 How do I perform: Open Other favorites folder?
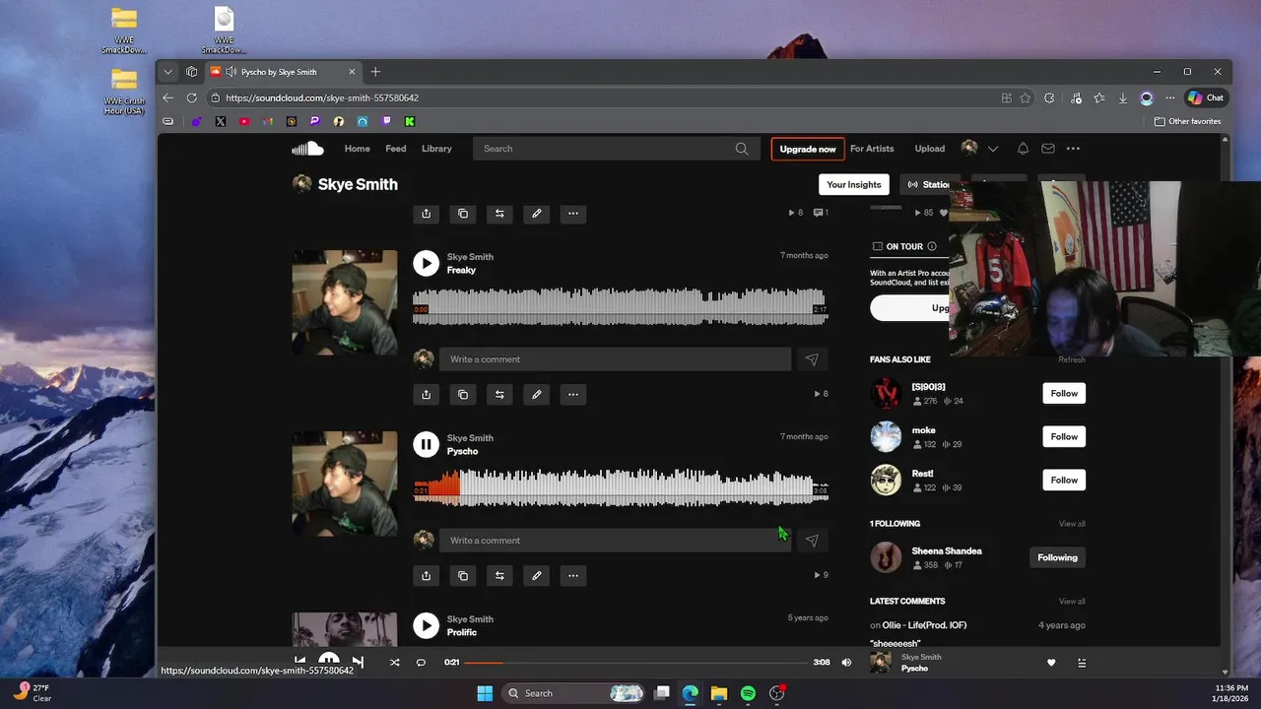click(x=1187, y=122)
